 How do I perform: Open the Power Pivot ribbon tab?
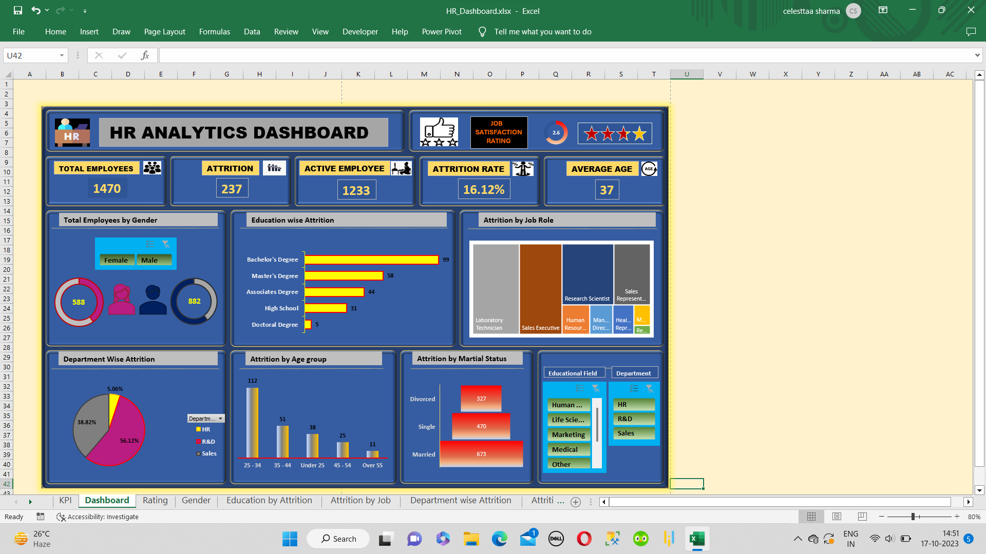click(x=442, y=31)
